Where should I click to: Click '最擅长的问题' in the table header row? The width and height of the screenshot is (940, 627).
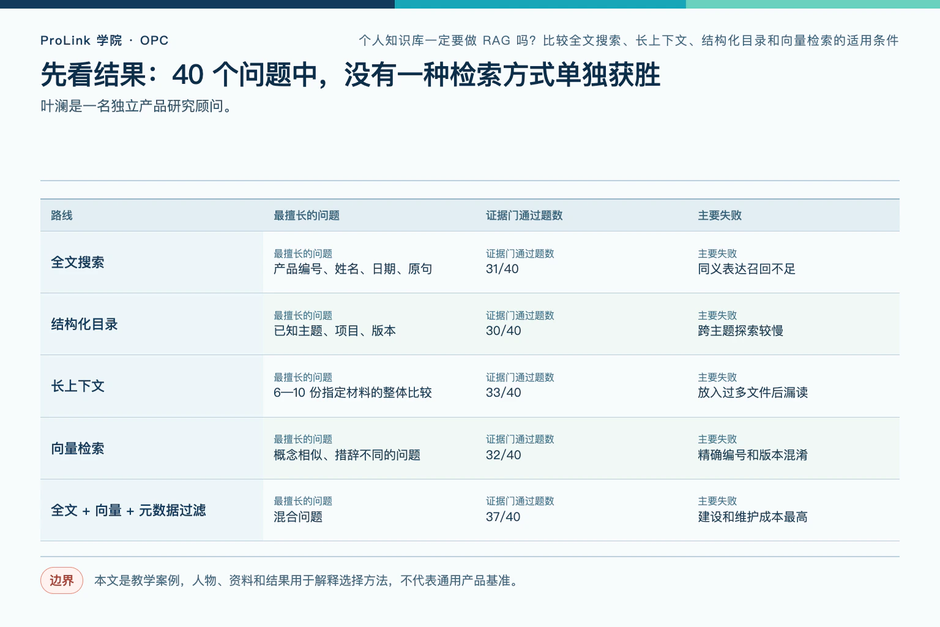click(x=307, y=215)
